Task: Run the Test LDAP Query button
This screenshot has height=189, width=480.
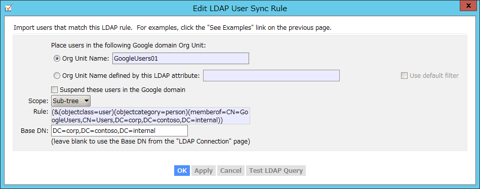Action: click(276, 170)
